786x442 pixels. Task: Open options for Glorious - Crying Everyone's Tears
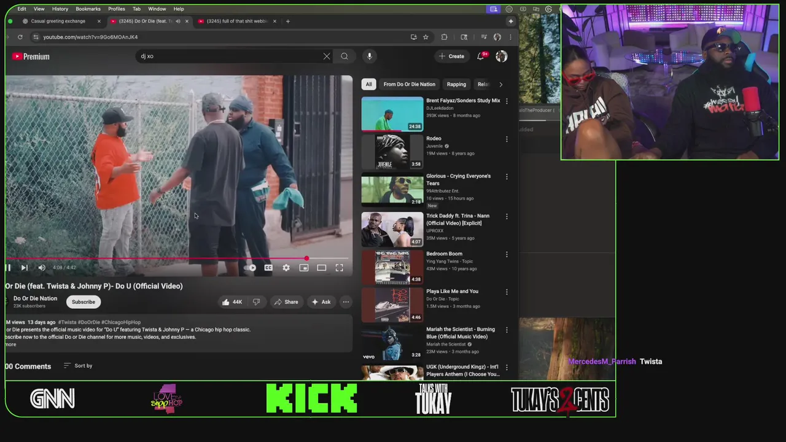507,177
